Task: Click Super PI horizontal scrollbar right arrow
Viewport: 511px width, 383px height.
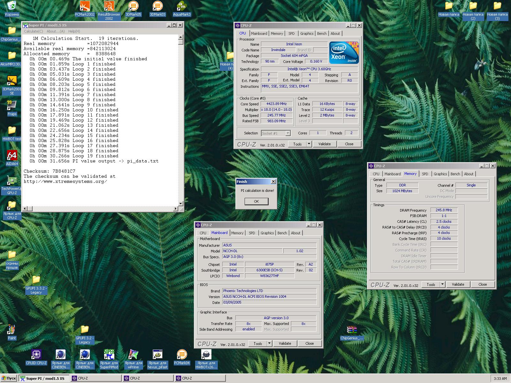Action: click(176, 208)
